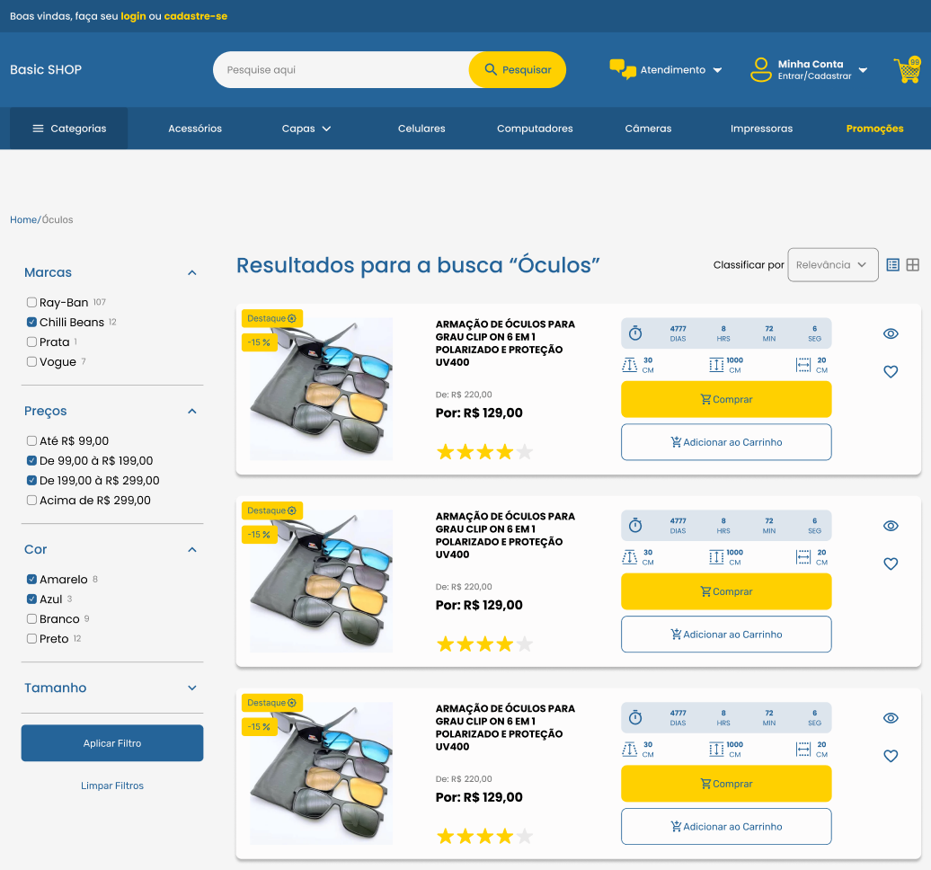The image size is (931, 870).
Task: Switch to list view layout icon
Action: 892,265
